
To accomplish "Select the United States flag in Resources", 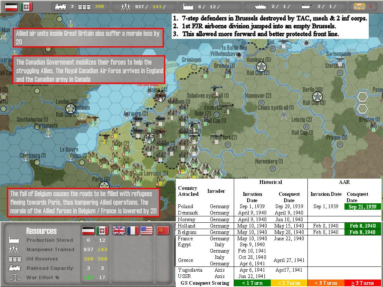I will point(147,230).
